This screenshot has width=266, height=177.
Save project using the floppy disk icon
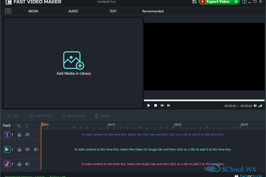click(x=195, y=2)
